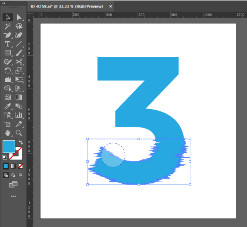Select the Column Graph tool
This screenshot has height=227, width=247.
pyautogui.click(x=19, y=115)
